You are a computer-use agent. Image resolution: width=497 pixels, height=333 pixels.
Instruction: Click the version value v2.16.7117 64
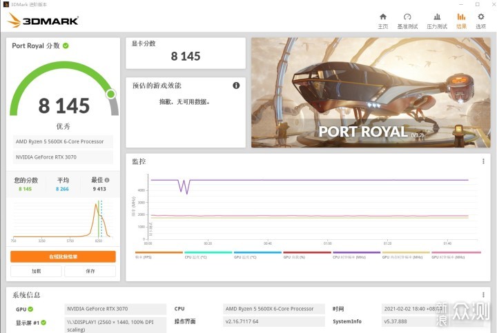274,321
